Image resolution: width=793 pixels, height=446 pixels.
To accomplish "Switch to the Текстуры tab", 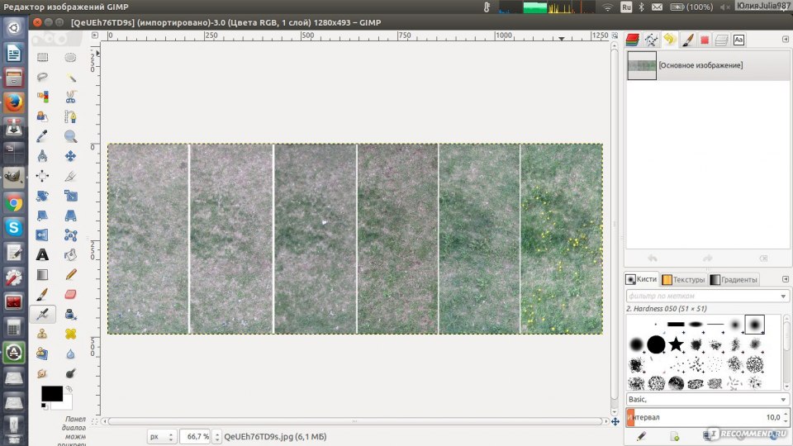I will [684, 280].
